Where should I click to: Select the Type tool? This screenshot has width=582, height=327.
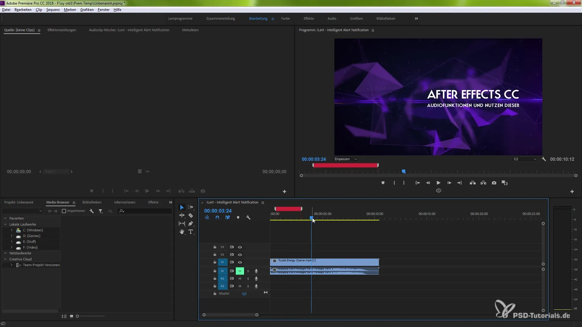point(191,232)
